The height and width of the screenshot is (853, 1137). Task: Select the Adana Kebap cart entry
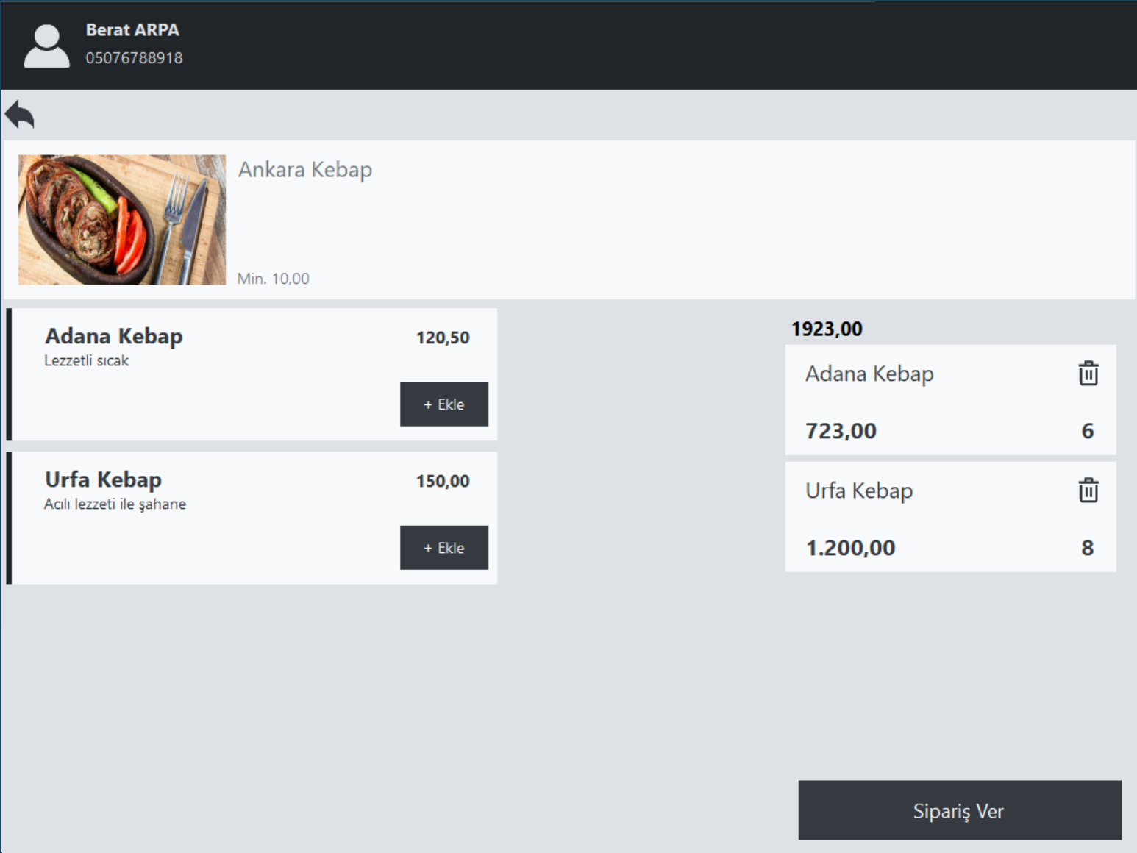coord(919,401)
